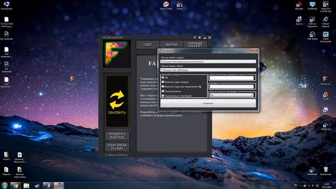Open the help question-mark icon in Fatum Launcher

click(195, 37)
